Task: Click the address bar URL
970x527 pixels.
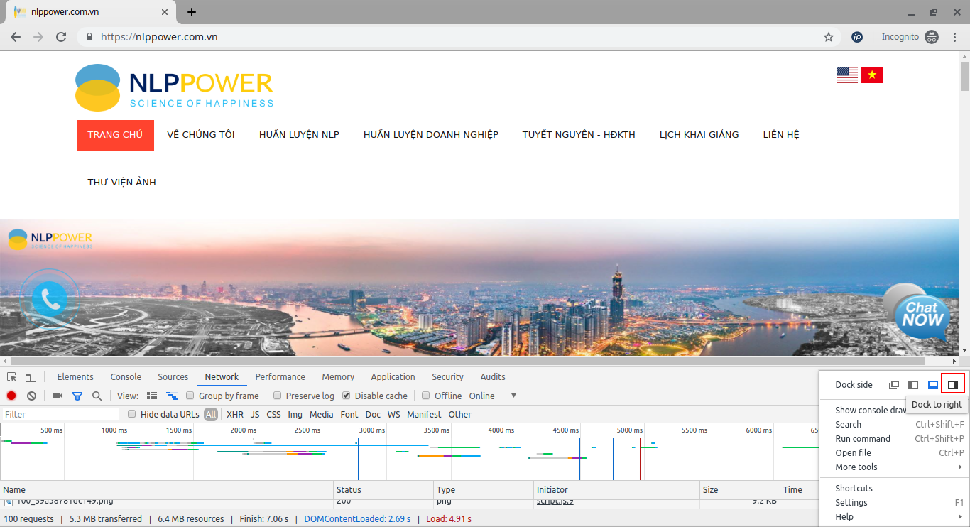Action: click(x=159, y=37)
